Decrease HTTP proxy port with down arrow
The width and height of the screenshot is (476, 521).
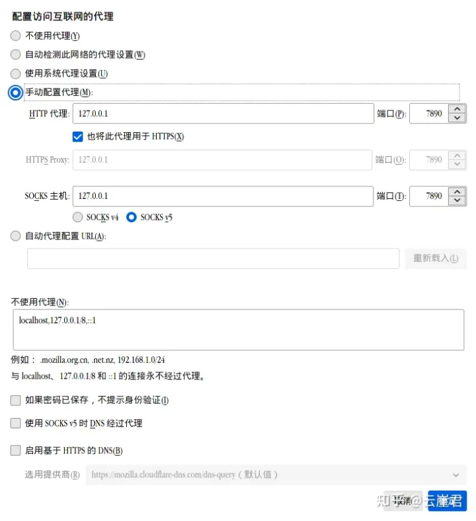coord(457,118)
